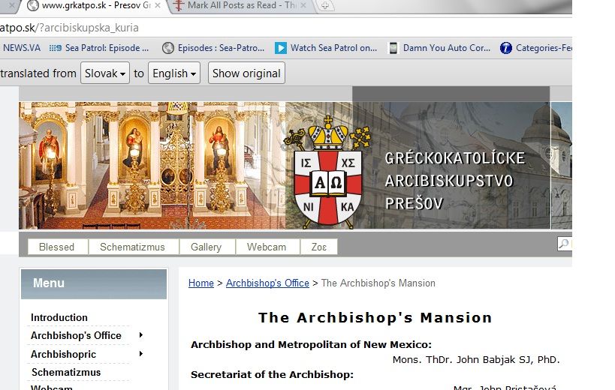Select Archbishop's Office in the side menu
615x390 pixels.
pos(76,335)
